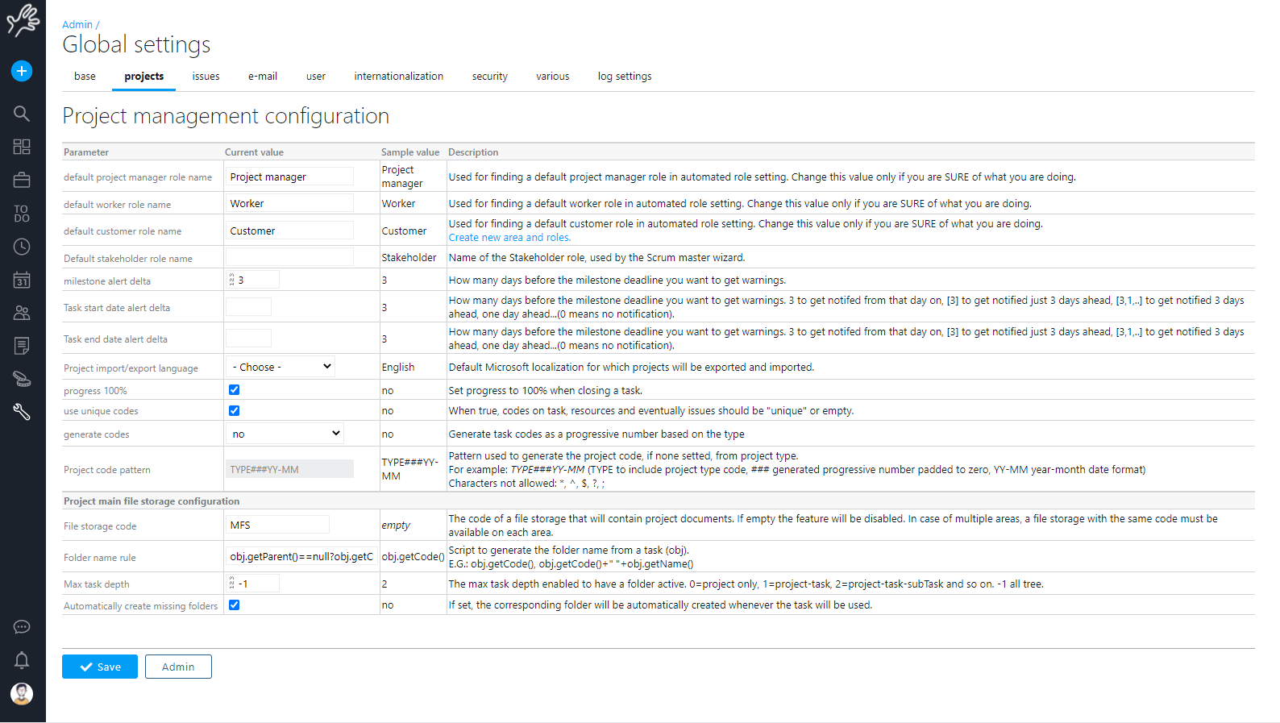Viewport: 1280px width, 723px height.
Task: Open the chat messages bubble icon
Action: 22,627
